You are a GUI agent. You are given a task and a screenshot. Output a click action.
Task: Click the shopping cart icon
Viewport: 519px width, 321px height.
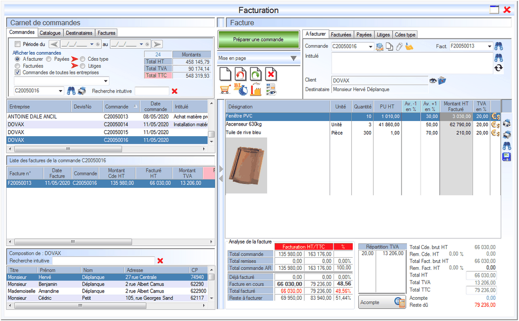226,90
